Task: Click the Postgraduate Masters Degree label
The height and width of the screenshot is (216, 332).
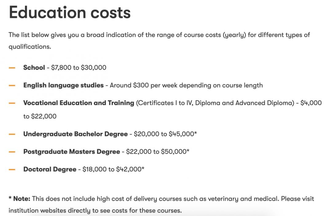Action: 72,152
